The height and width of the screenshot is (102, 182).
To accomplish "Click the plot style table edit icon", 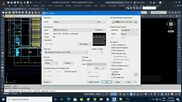I will 136,22.
